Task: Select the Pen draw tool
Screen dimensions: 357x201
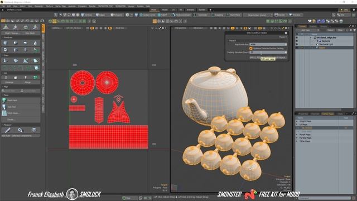Action: 6,61
